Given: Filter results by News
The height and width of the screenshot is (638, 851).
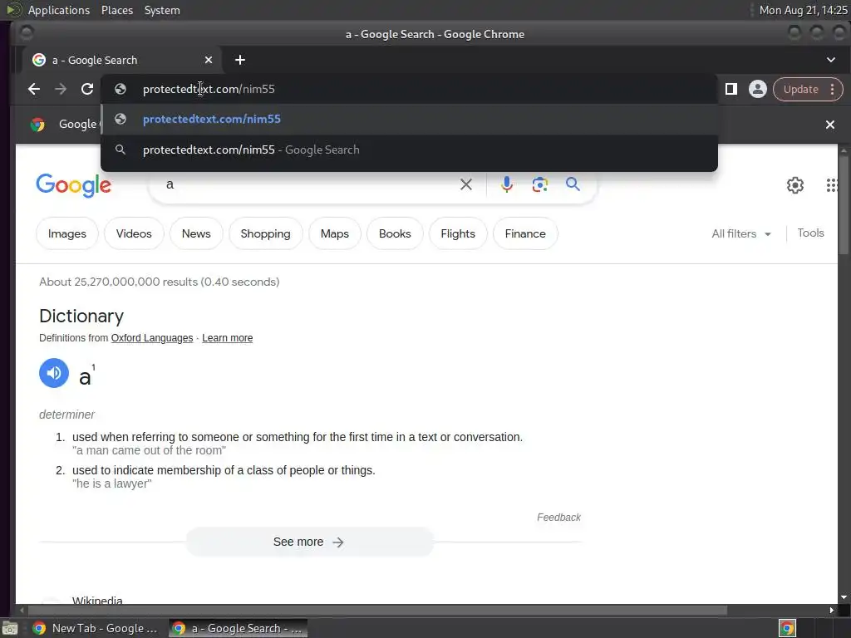Looking at the screenshot, I should [x=196, y=233].
